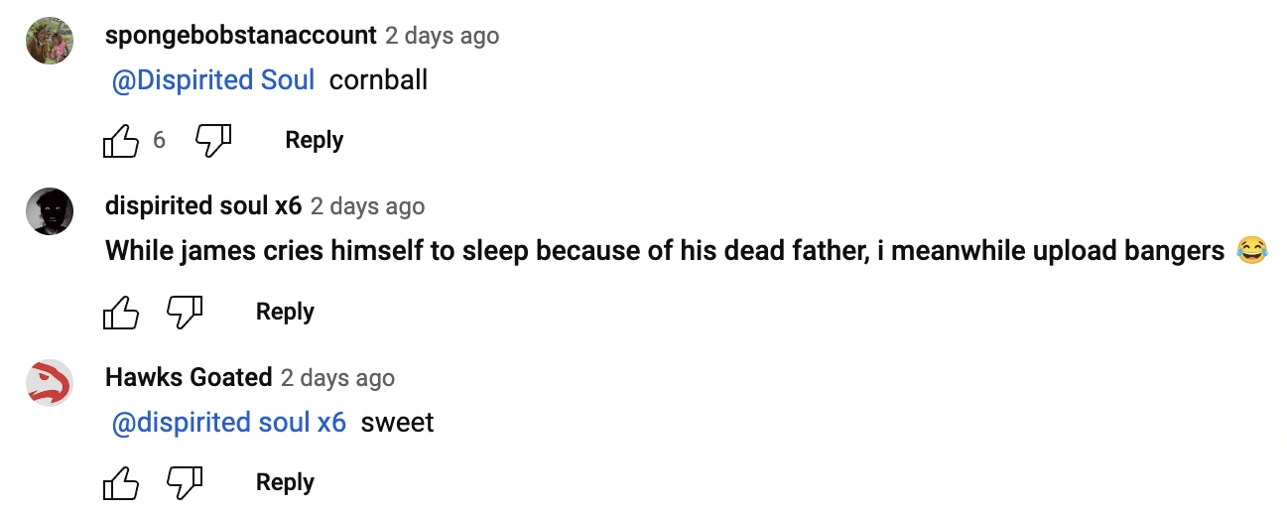Open Hawks Goated's red hawk avatar
Image resolution: width=1287 pixels, height=515 pixels.
[x=50, y=383]
